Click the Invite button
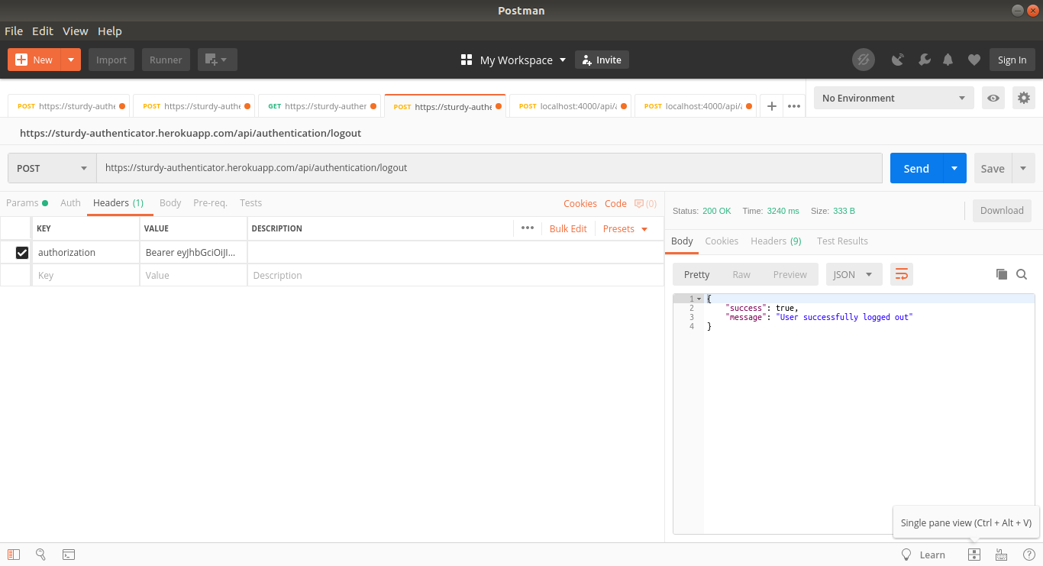Viewport: 1043px width, 566px height. pos(602,60)
